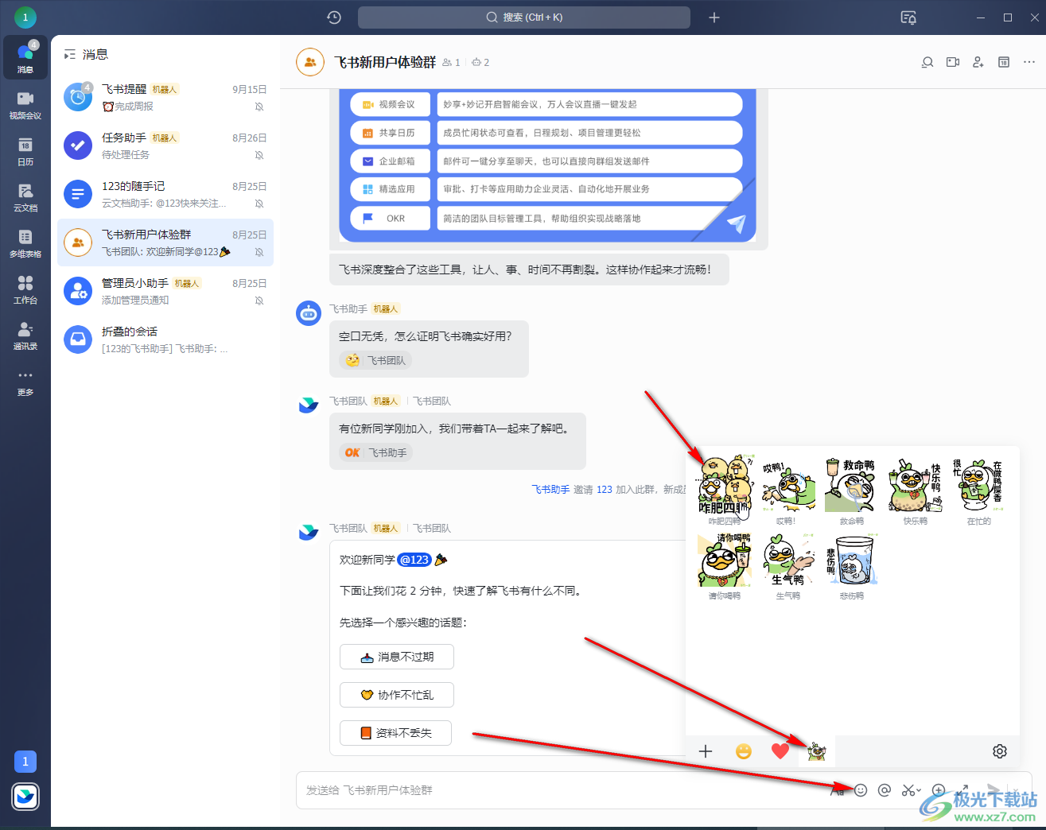This screenshot has width=1046, height=830.
Task: Open the Calendar section in the sidebar
Action: tap(25, 150)
